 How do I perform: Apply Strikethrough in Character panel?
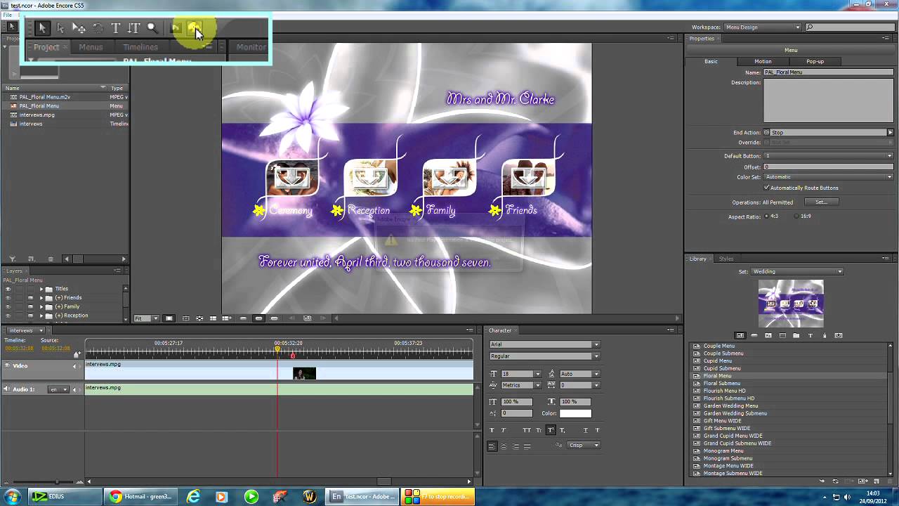pos(598,430)
